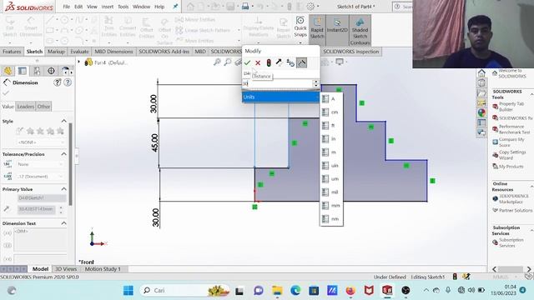
Task: Switch to the 3D Views bottom tab
Action: tap(66, 268)
